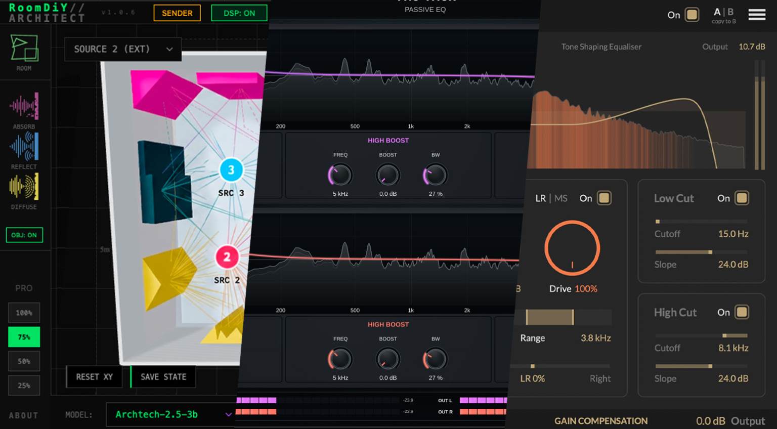Click lower HIGH BOOST BW knob

tap(435, 359)
